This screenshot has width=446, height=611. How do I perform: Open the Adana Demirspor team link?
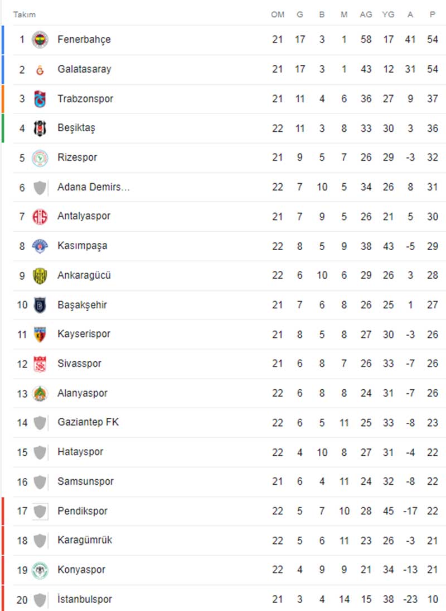(93, 187)
